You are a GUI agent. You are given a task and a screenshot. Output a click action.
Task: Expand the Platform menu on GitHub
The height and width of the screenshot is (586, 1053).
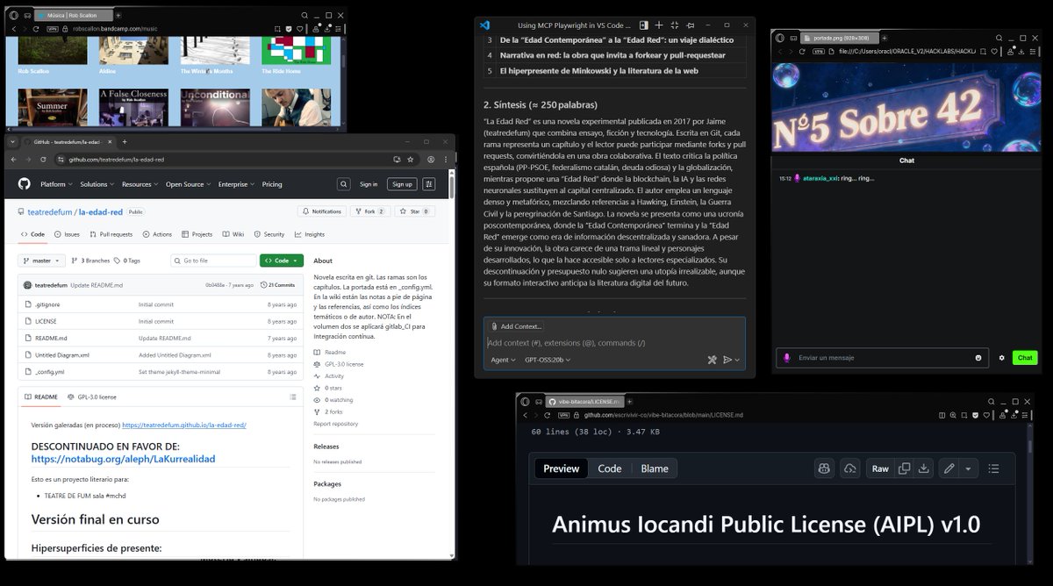(55, 184)
